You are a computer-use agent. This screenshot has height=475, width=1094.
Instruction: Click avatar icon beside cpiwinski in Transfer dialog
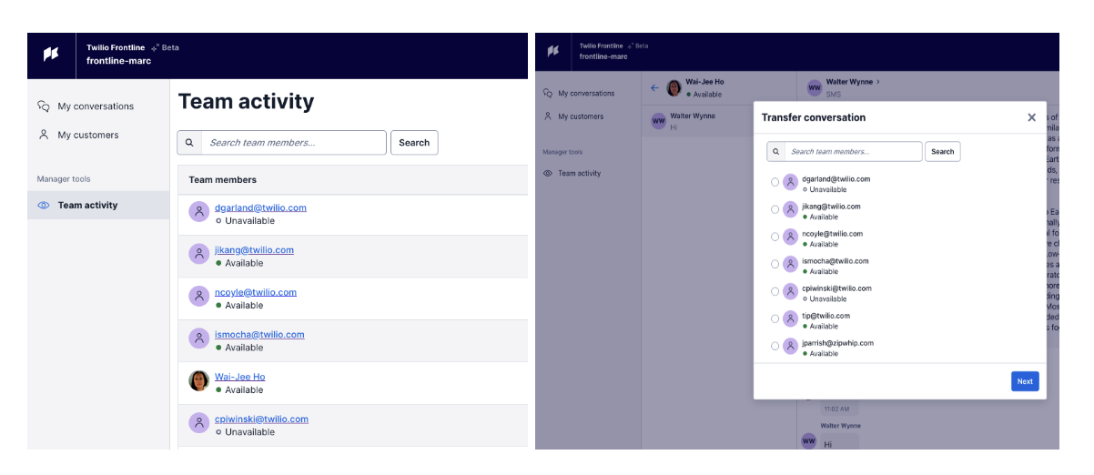791,291
